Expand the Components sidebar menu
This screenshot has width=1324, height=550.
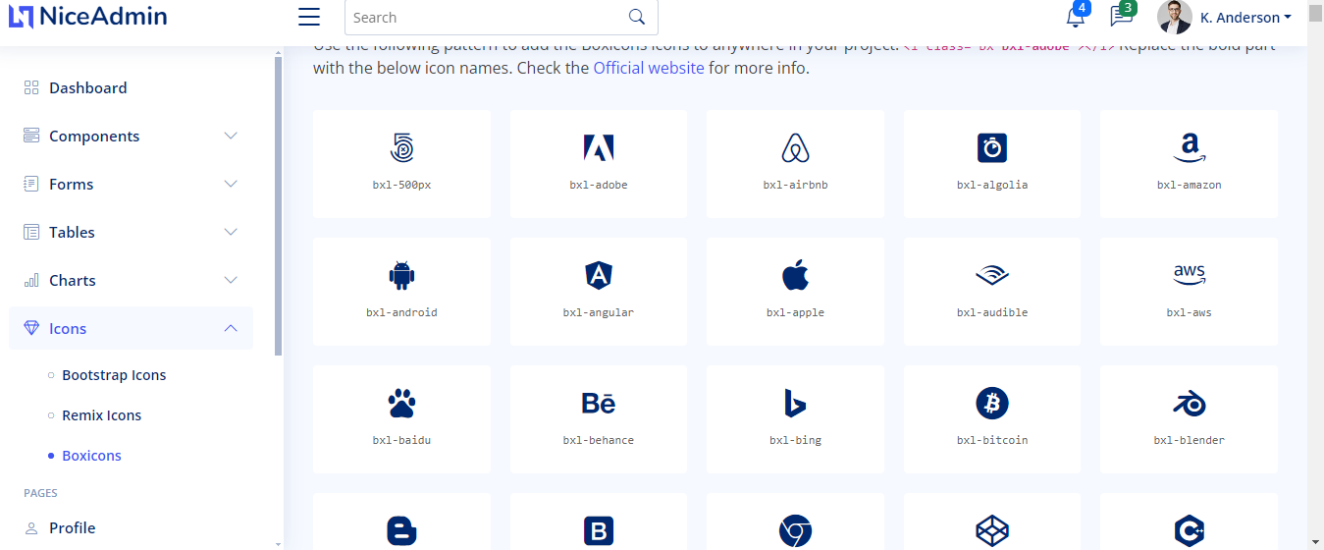pos(131,136)
